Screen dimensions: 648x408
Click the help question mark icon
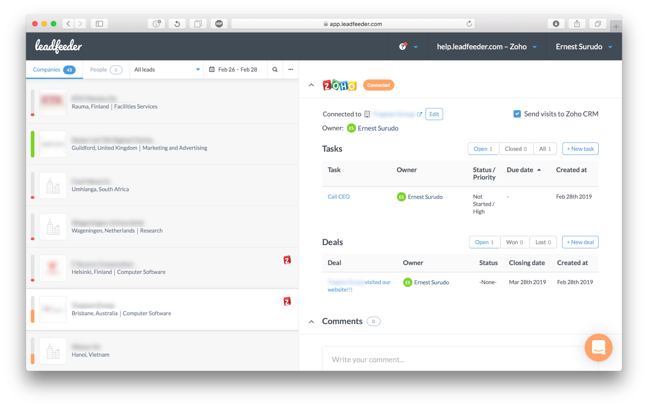[403, 47]
